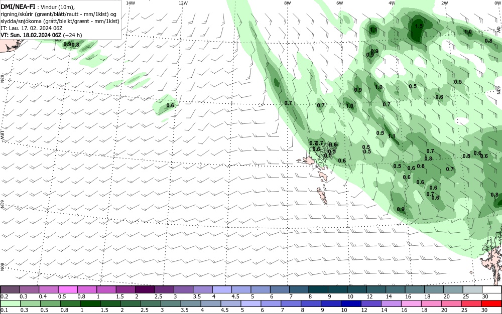The height and width of the screenshot is (314, 502).
Task: Click the 14W longitude label
Action: pos(131,3)
